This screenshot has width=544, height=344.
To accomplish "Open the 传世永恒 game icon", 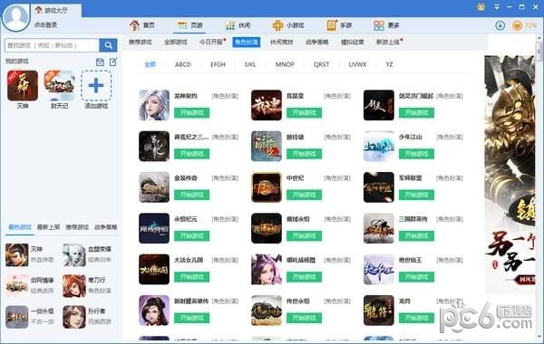I will 267,311.
